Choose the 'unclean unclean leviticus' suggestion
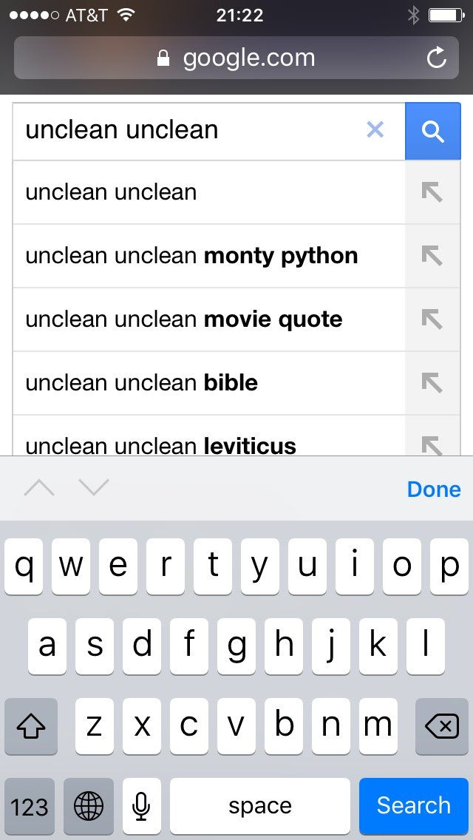 click(x=161, y=445)
